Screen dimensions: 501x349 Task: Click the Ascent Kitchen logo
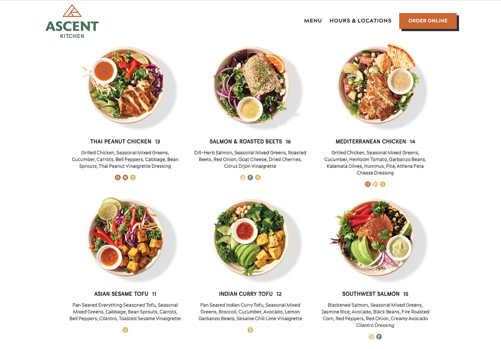(x=72, y=21)
